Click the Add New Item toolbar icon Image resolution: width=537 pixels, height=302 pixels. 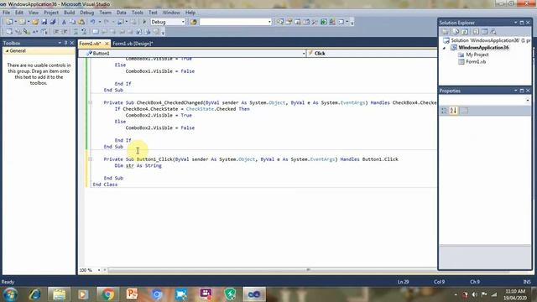23,22
